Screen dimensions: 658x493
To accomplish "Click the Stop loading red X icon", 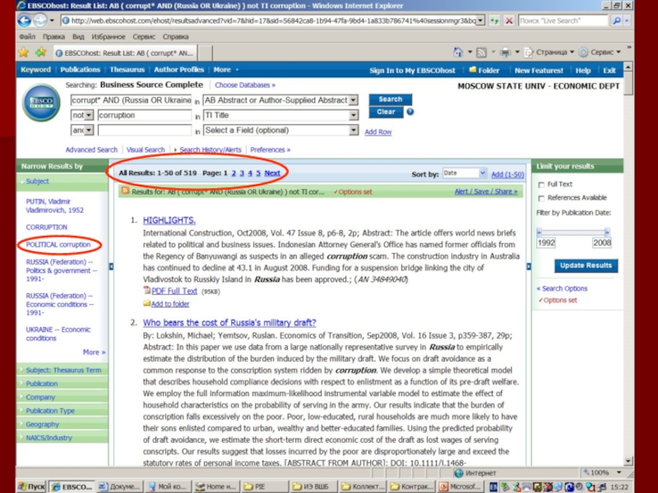I will (x=509, y=21).
